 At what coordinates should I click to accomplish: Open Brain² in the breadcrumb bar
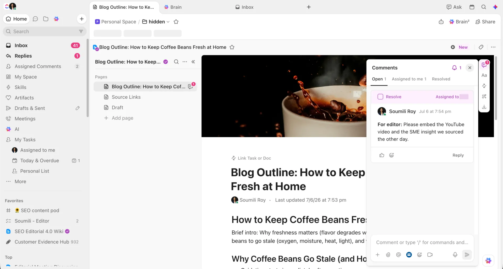pyautogui.click(x=459, y=22)
